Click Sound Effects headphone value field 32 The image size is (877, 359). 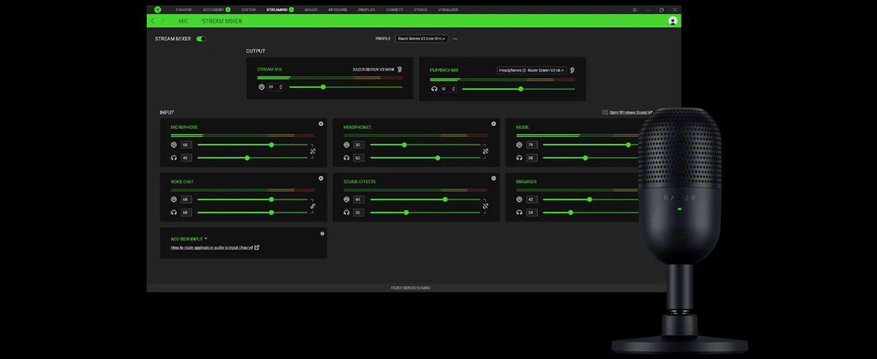click(x=358, y=212)
